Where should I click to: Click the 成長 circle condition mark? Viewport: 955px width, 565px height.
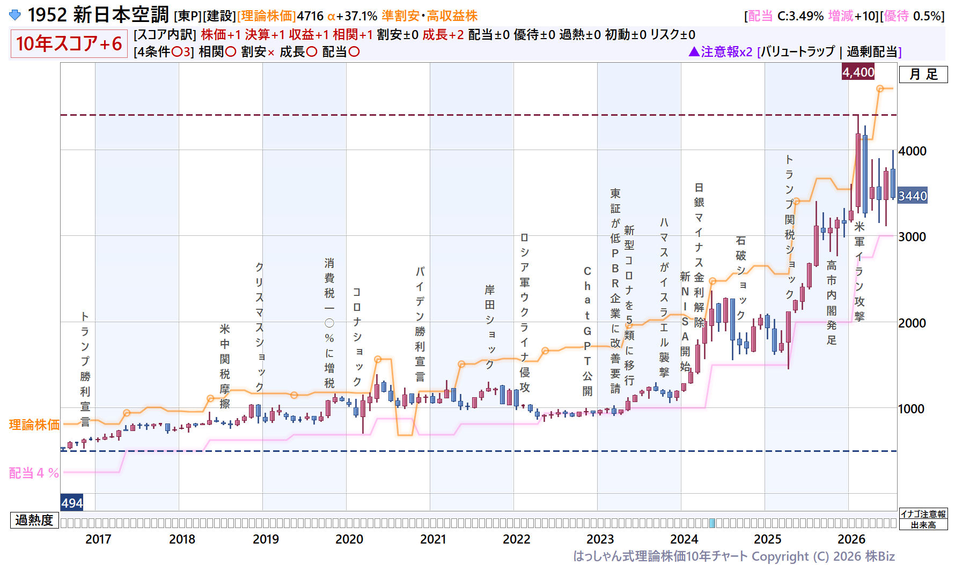pos(312,52)
